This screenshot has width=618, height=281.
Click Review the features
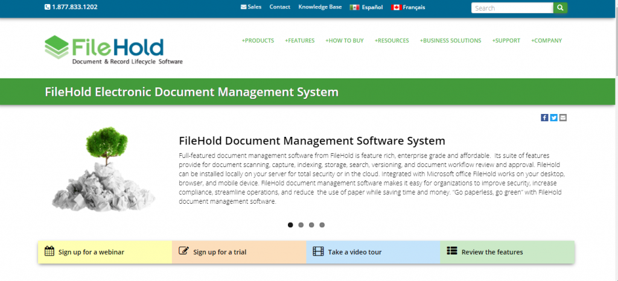(492, 252)
